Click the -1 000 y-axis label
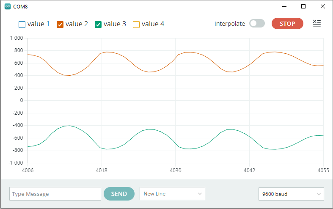This screenshot has width=333, height=209. (x=16, y=163)
